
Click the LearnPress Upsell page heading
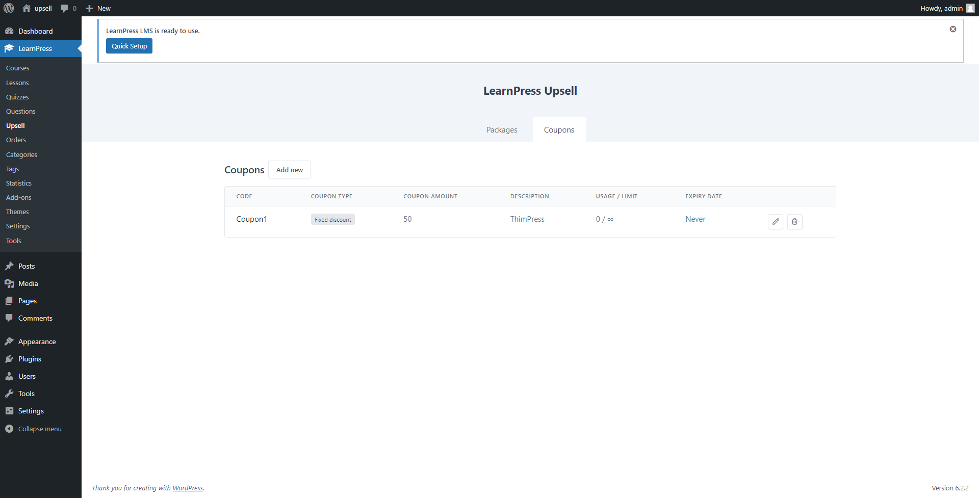pos(530,91)
